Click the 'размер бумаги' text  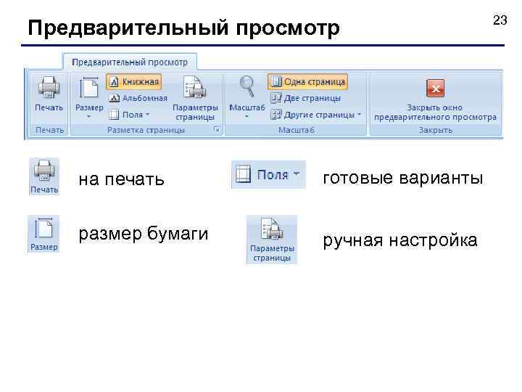pyautogui.click(x=143, y=234)
